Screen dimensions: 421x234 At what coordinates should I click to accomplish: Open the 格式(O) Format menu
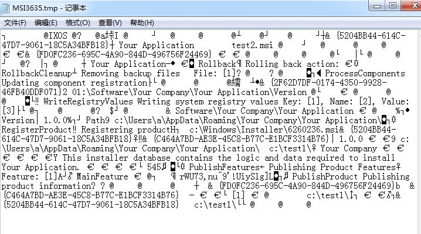(x=77, y=23)
